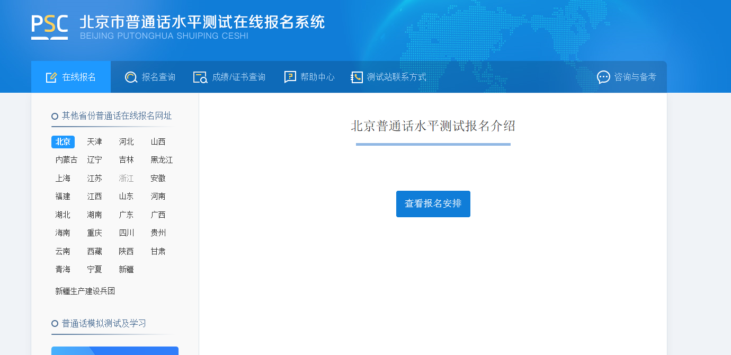Screen dimensions: 731x355
Task: Click the chat bubble icon for 咨询与备考
Action: point(603,77)
